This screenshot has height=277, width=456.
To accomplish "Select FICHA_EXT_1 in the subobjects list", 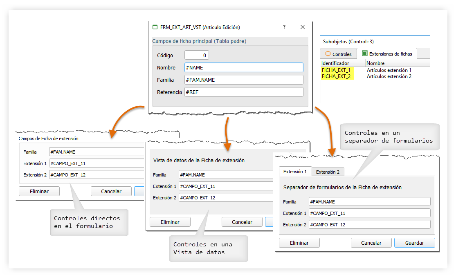I will (x=336, y=70).
